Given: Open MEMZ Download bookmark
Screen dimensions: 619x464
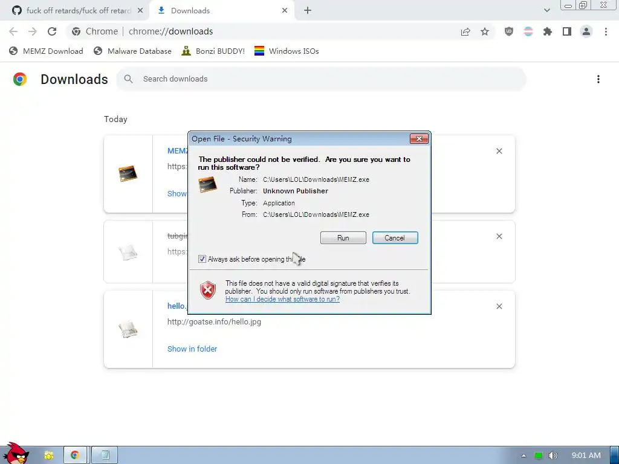Looking at the screenshot, I should tap(46, 51).
